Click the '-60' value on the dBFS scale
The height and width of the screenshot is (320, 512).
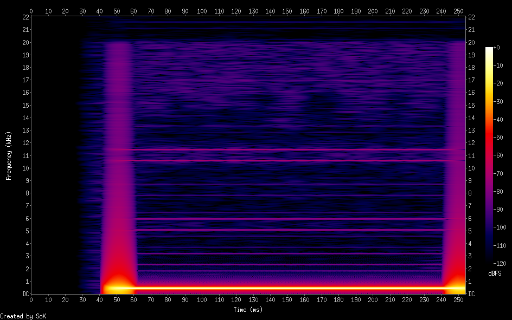501,155
